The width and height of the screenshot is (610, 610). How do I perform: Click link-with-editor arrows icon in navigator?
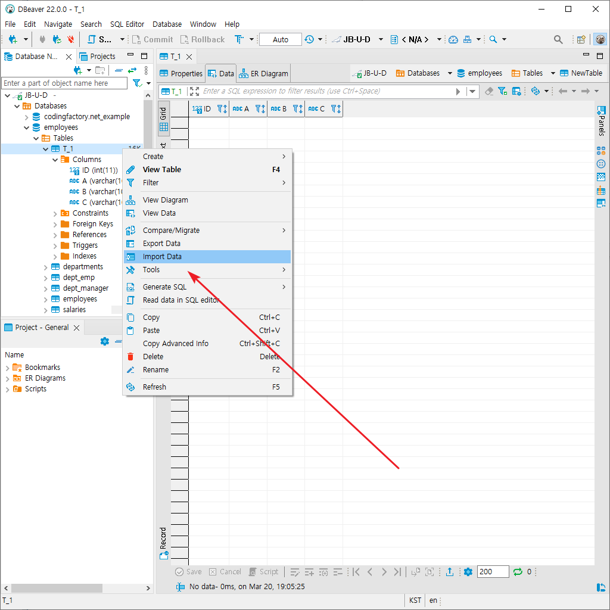coord(132,70)
